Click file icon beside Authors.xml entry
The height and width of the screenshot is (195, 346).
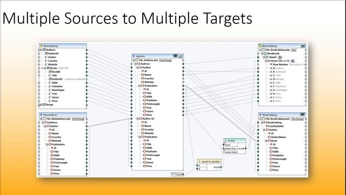tap(137, 60)
